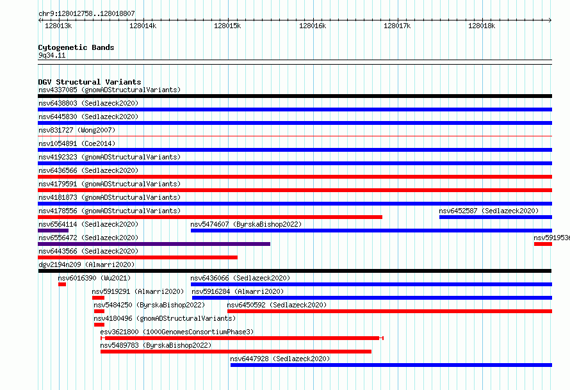Viewport: 570px width, 390px height.
Task: Open the truncated nsv591953 label
Action: coord(551,238)
